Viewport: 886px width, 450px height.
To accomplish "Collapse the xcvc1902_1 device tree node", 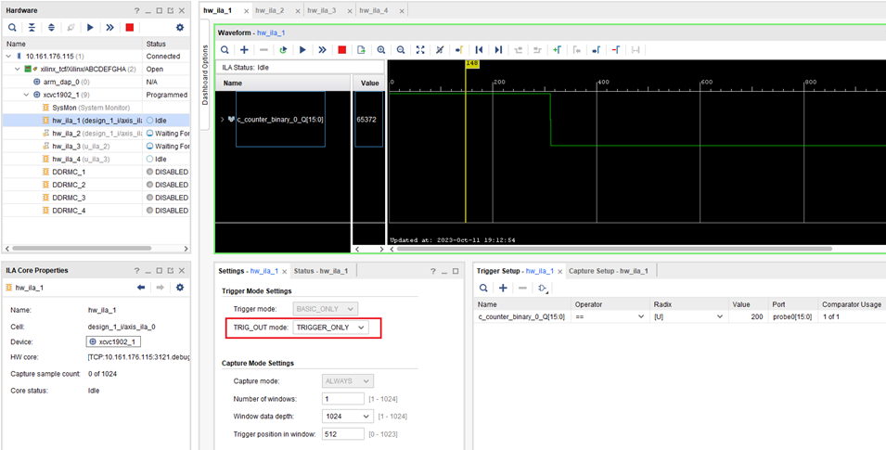I will (26, 95).
